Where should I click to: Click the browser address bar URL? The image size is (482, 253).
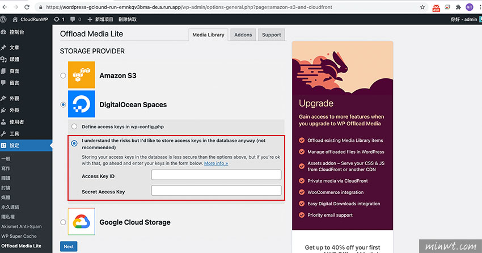click(189, 7)
